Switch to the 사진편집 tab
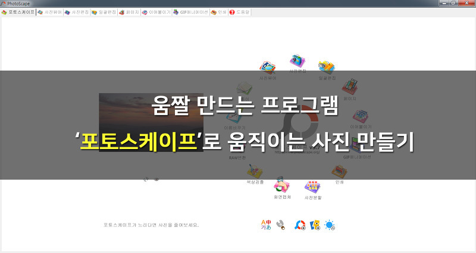Image resolution: width=476 pixels, height=253 pixels. point(77,12)
